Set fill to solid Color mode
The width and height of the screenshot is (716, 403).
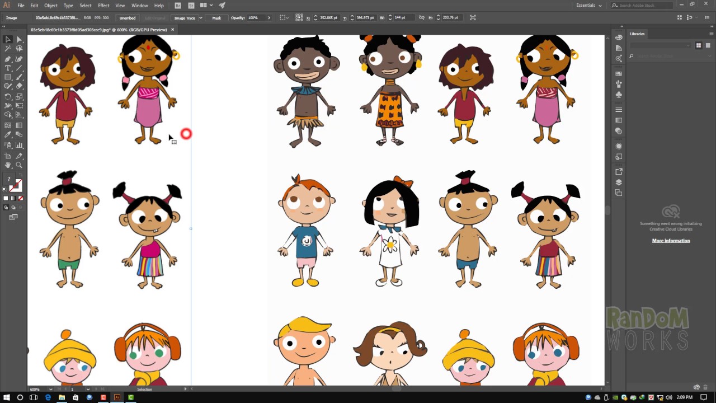[x=6, y=198]
